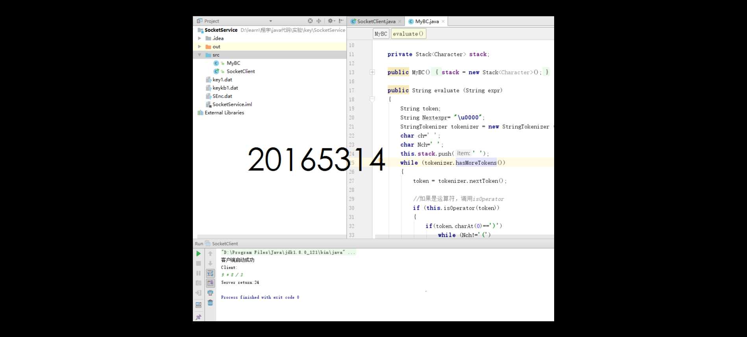Collapse the evaluate method fold on line 18
The image size is (747, 337).
coord(372,99)
